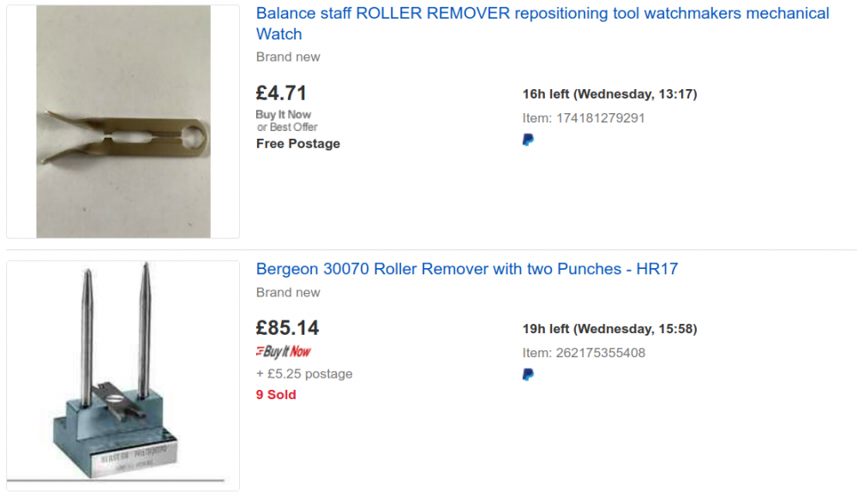The height and width of the screenshot is (496, 857).
Task: Select item number 262175355408
Action: pyautogui.click(x=601, y=353)
